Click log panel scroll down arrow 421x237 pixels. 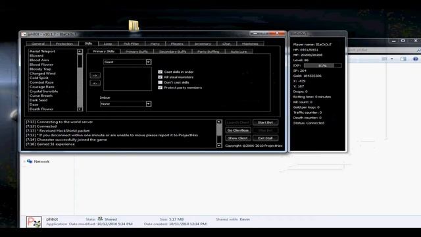coord(219,145)
